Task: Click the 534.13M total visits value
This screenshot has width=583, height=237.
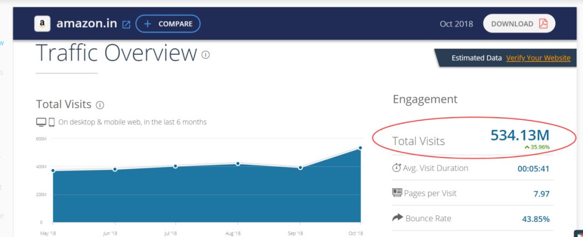Action: pos(520,136)
